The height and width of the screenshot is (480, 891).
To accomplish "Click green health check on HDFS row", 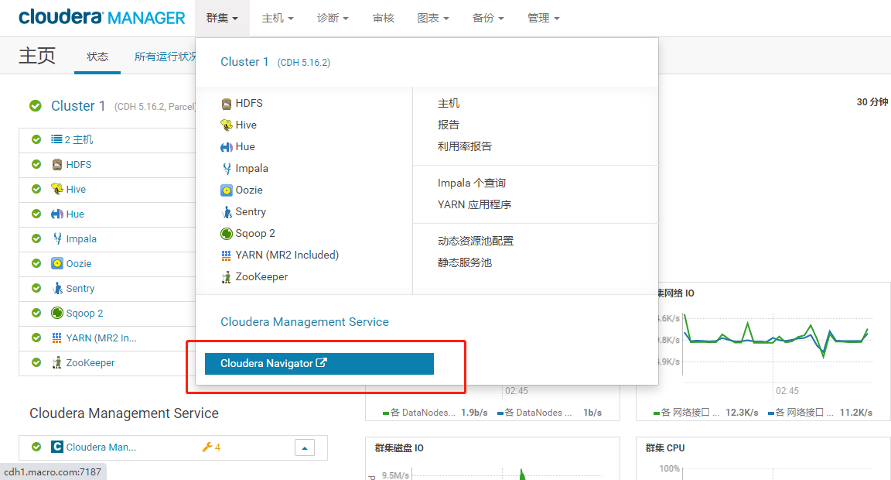I will pos(36,164).
